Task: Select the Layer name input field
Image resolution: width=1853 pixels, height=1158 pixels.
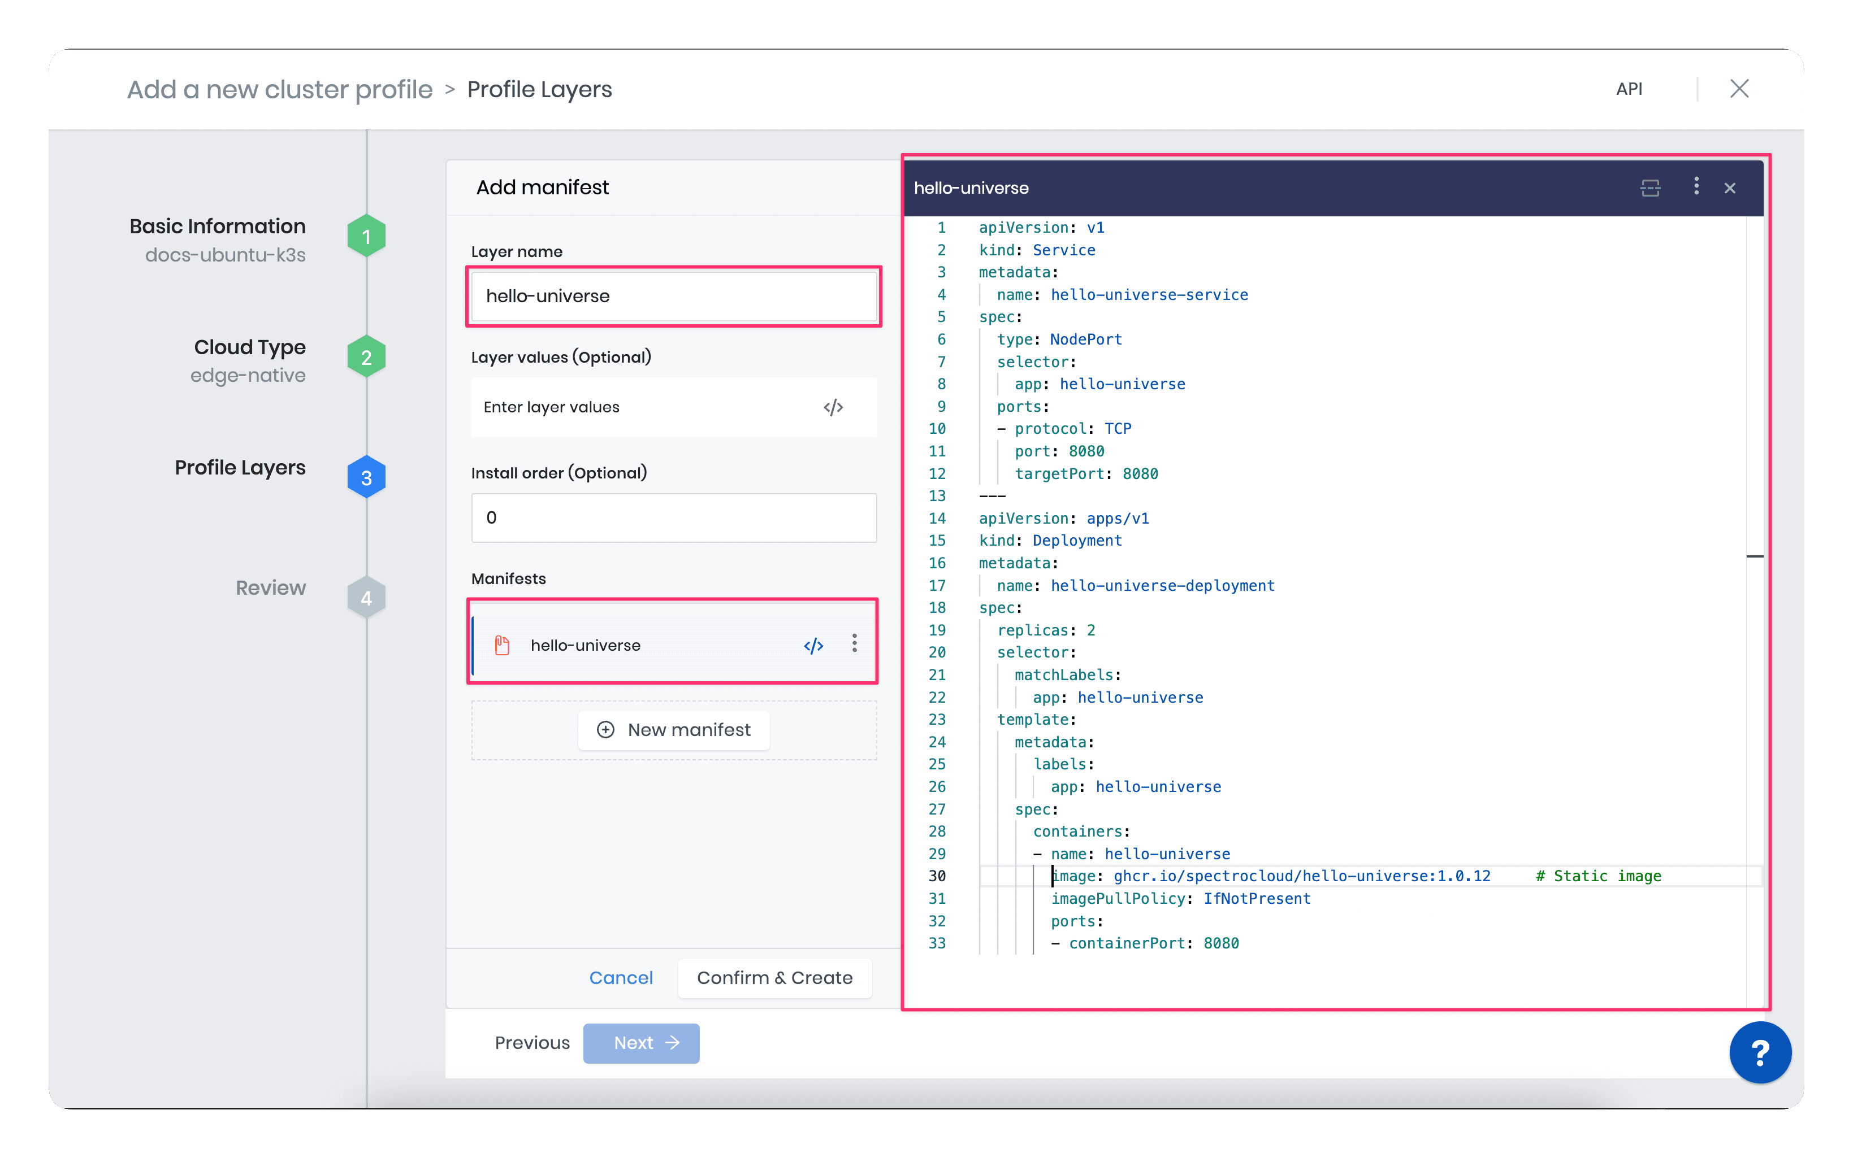Action: [x=672, y=296]
